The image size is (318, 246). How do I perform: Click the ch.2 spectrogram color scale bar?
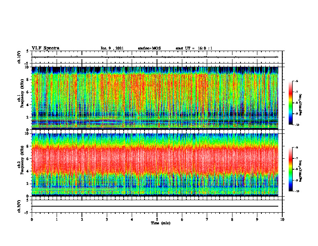(290, 169)
